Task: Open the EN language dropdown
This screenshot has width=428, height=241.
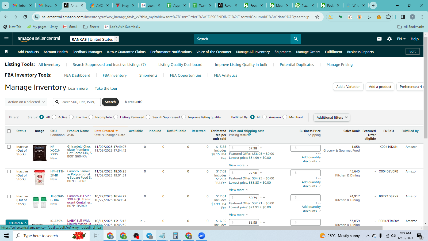Action: click(401, 39)
